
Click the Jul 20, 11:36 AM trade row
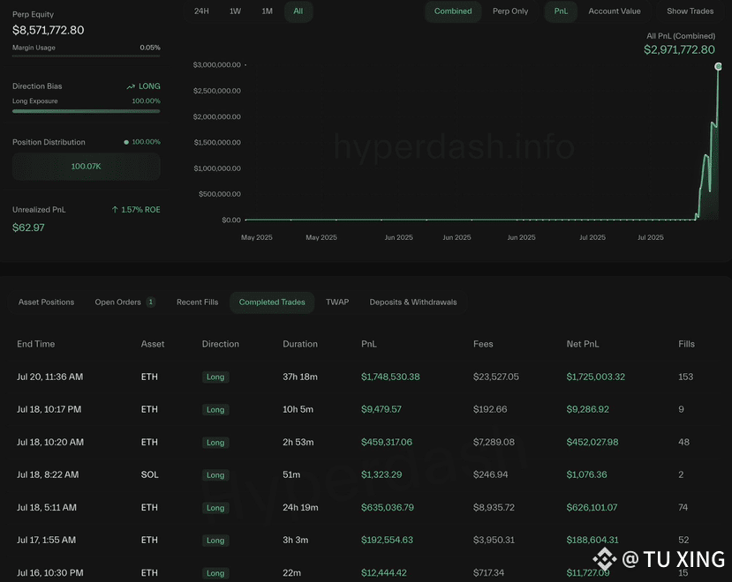pos(366,377)
